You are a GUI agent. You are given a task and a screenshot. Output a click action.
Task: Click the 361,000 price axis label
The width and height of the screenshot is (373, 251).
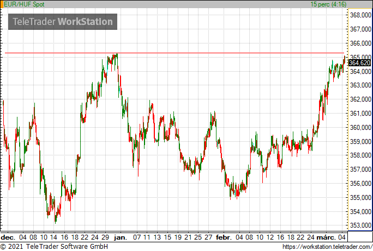[360, 114]
